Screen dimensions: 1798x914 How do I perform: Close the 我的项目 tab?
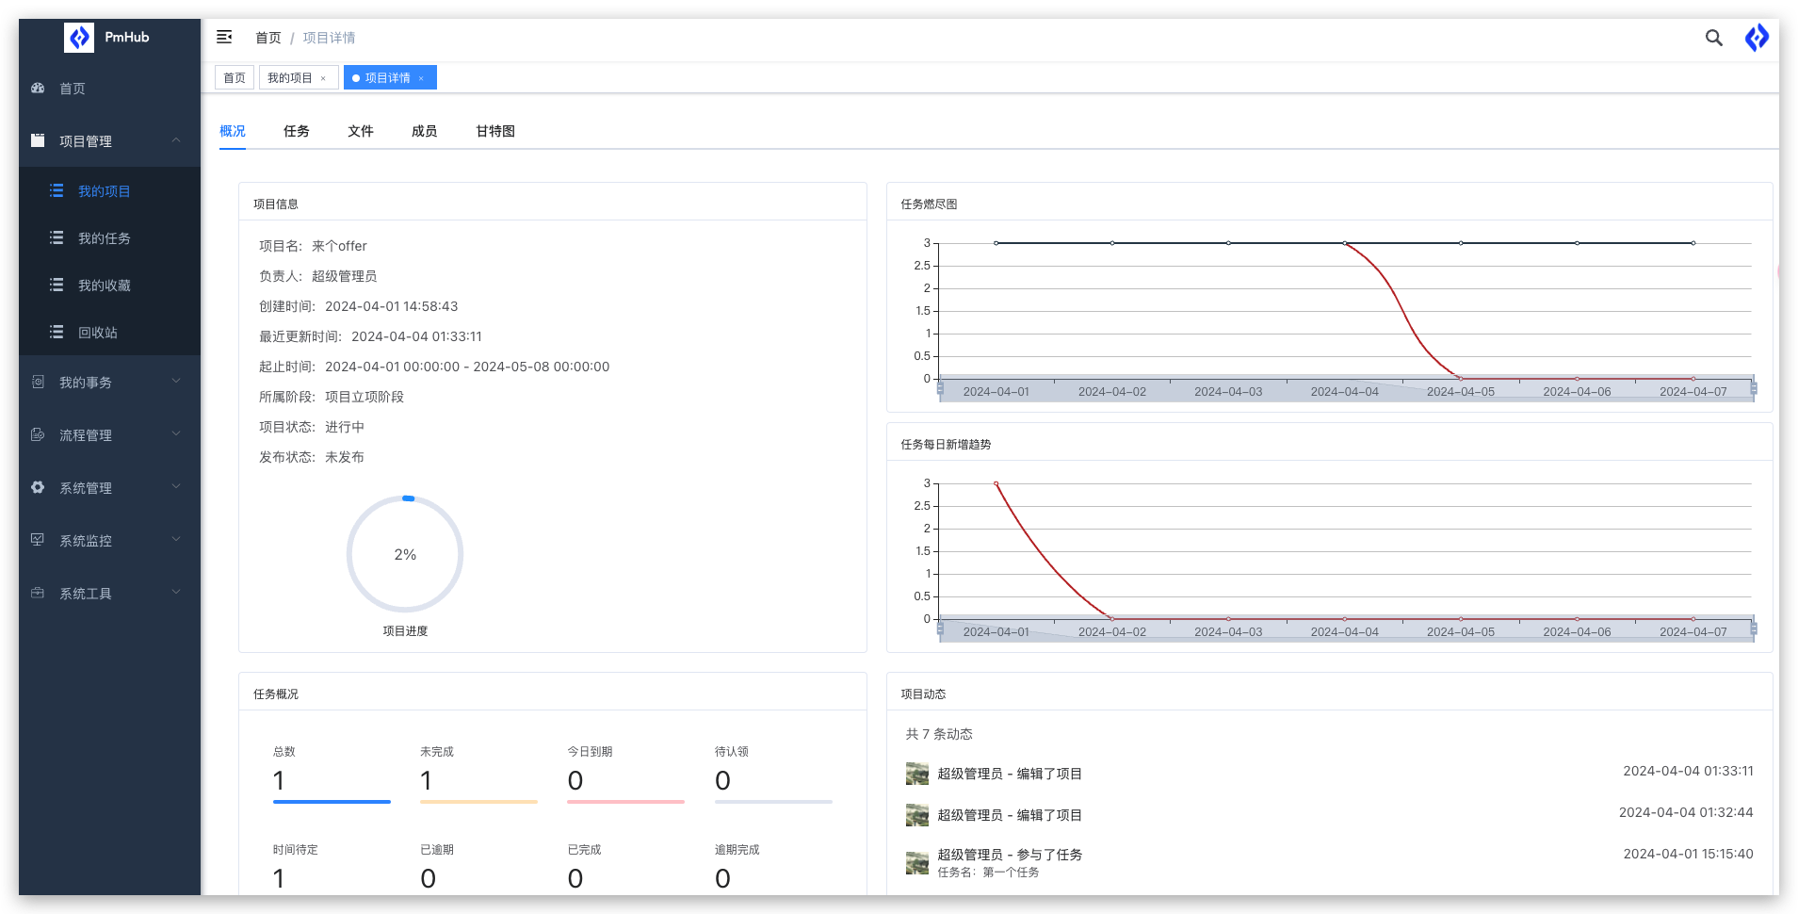(323, 78)
